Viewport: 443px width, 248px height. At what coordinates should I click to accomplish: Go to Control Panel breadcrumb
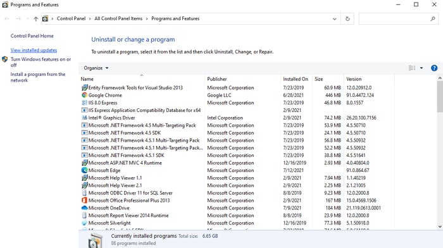[71, 18]
